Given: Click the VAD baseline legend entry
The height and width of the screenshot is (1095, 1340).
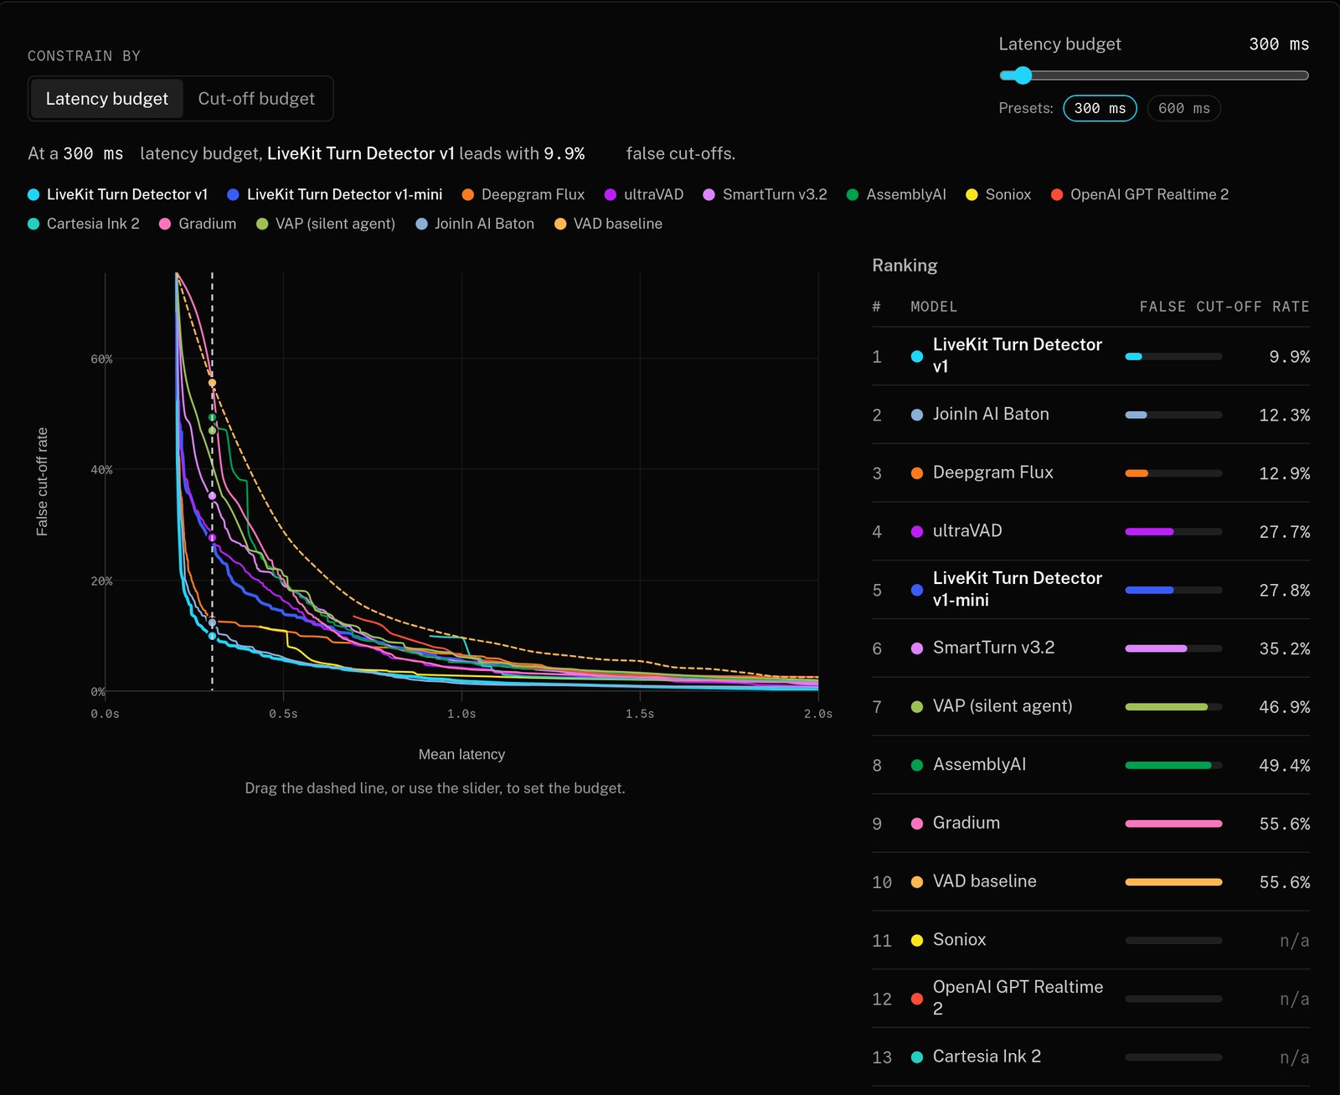Looking at the screenshot, I should 609,224.
